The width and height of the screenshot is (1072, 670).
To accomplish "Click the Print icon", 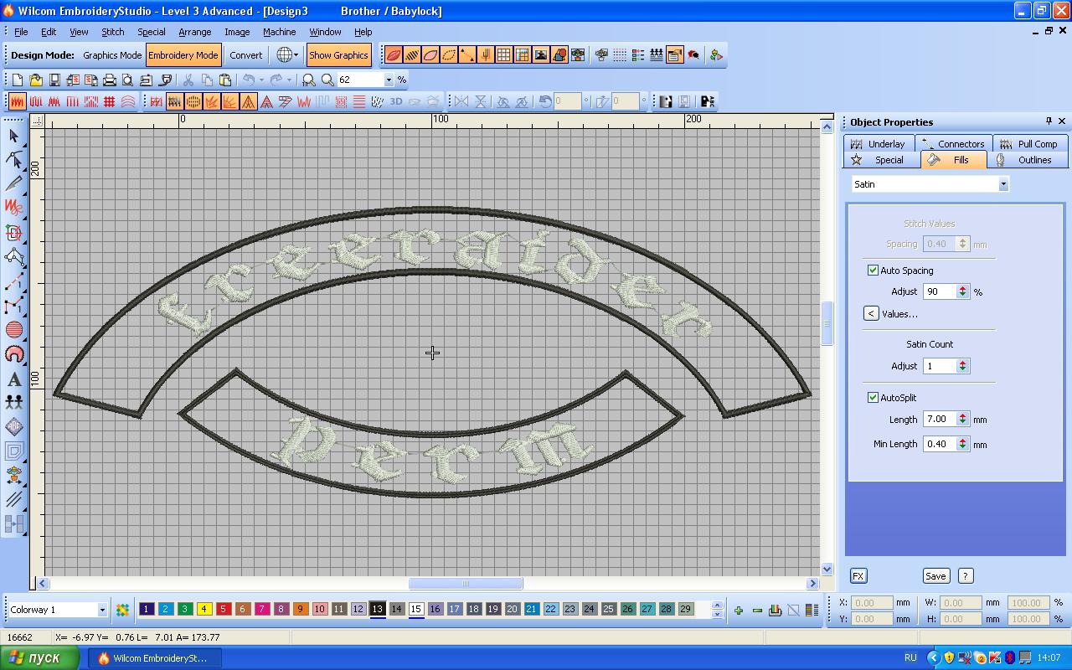I will point(109,80).
